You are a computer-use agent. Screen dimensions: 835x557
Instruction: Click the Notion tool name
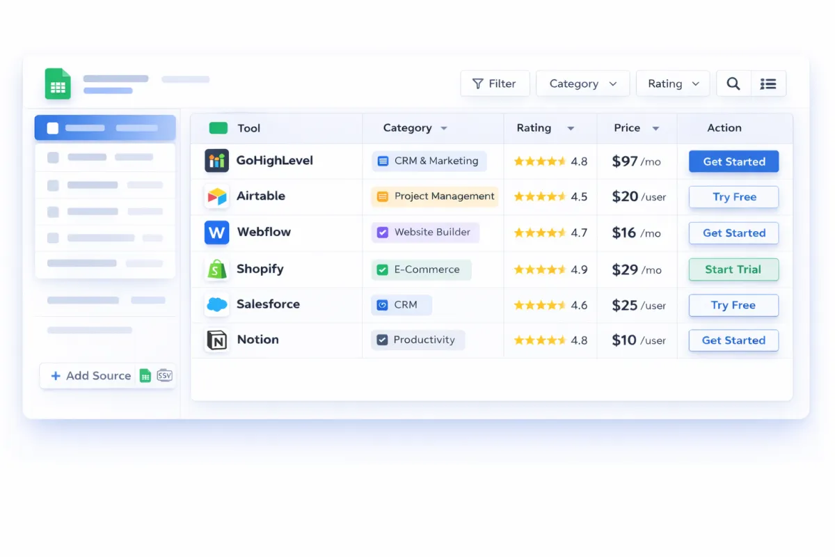[257, 340]
